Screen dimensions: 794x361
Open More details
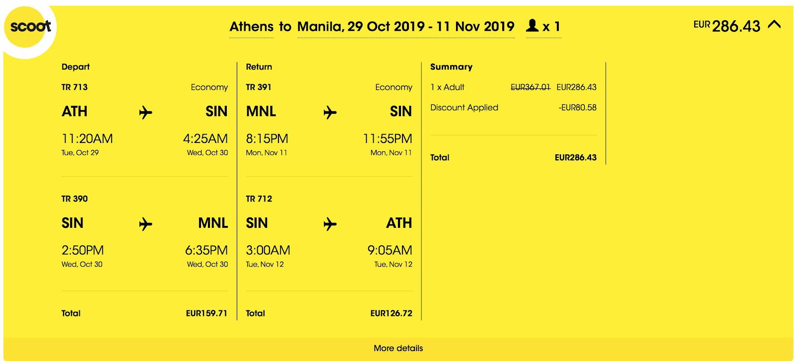coord(398,348)
